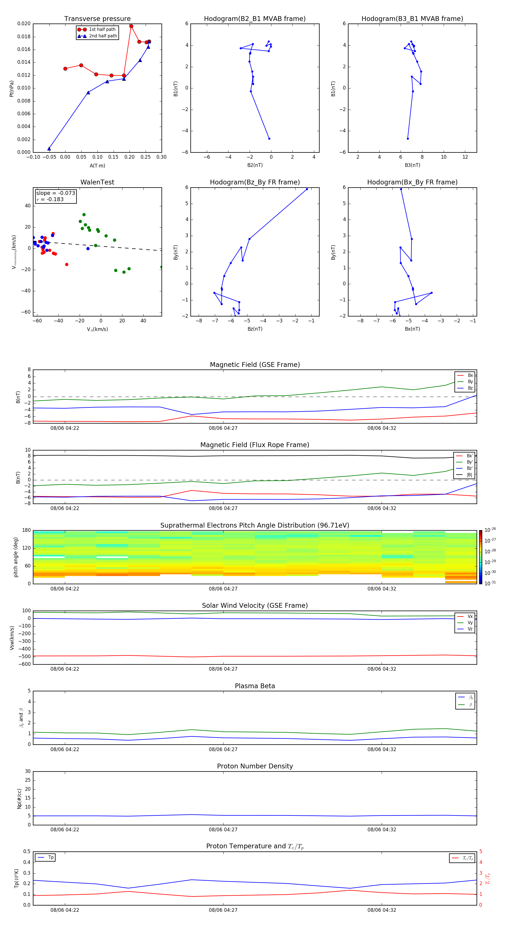Click the 'B2(nT)' x-axis label
Image resolution: width=510 pixels, height=935 pixels.
255,165
